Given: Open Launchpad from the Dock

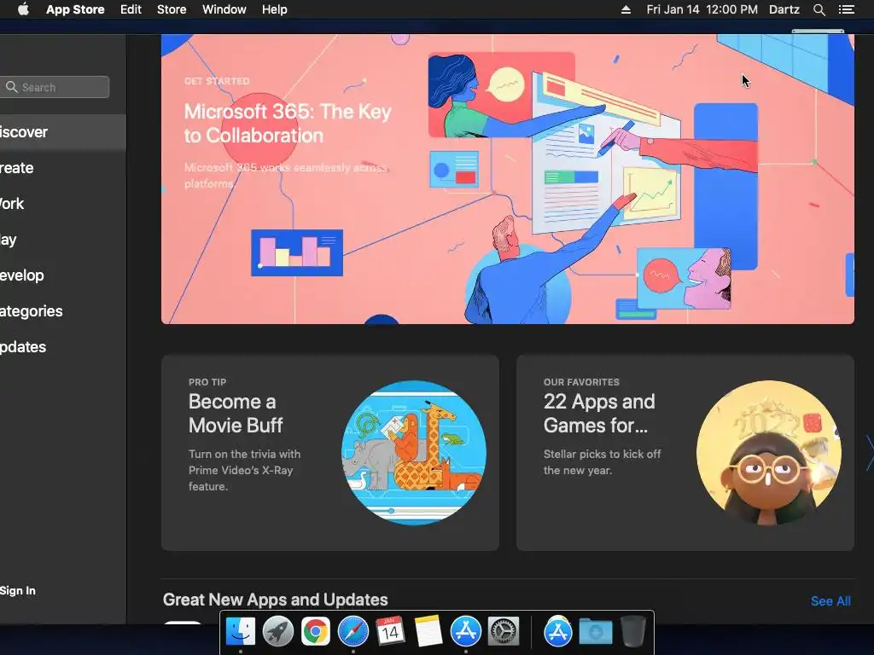Looking at the screenshot, I should coord(278,632).
